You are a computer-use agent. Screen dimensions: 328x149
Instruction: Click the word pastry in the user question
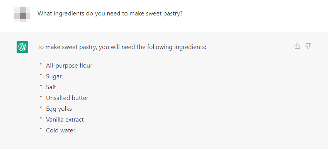(x=171, y=14)
